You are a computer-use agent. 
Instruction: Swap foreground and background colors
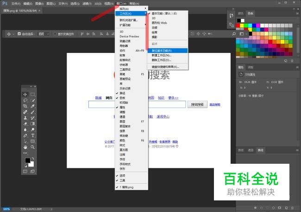(x=33, y=159)
